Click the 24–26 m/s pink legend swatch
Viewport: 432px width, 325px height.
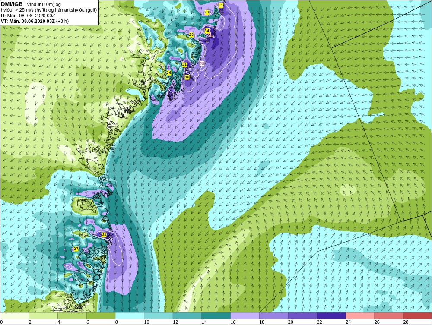tap(360, 316)
